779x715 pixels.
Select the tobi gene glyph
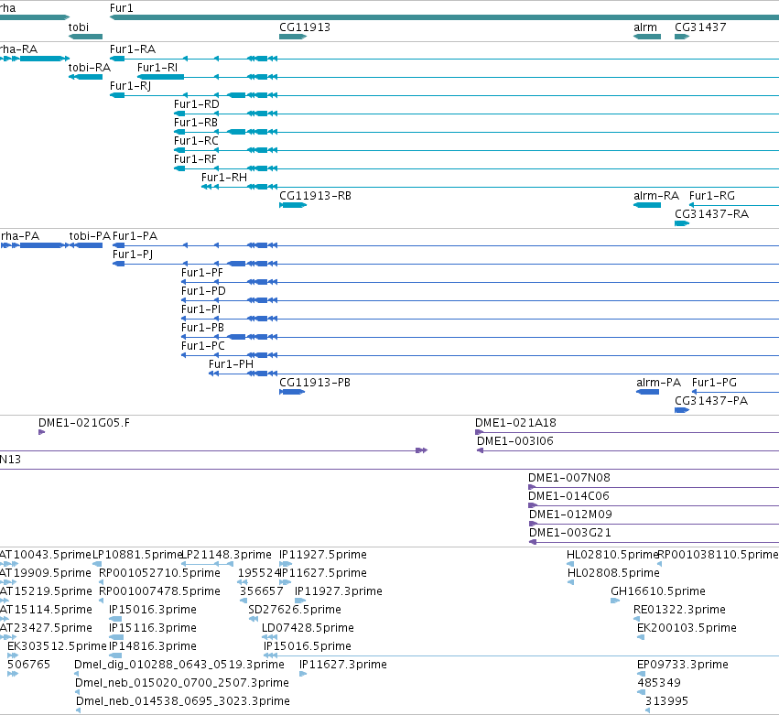tap(85, 37)
